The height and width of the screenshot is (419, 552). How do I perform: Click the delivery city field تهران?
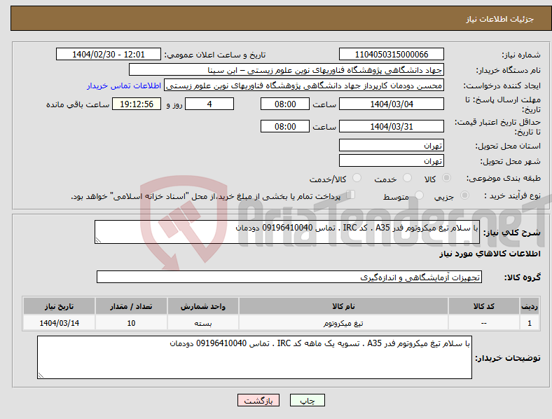click(x=392, y=160)
